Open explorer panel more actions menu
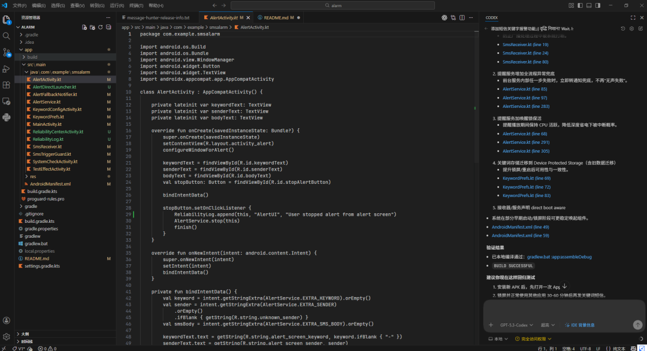 [x=108, y=18]
